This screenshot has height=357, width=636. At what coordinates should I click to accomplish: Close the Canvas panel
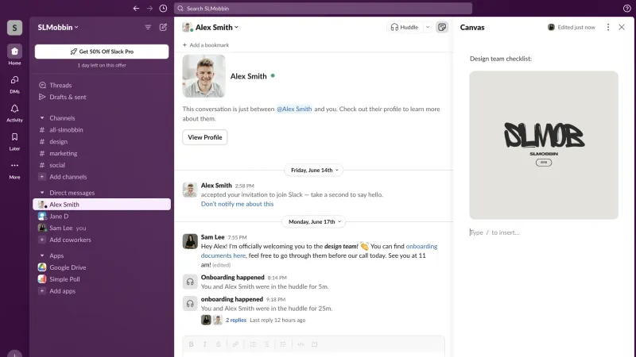(622, 27)
